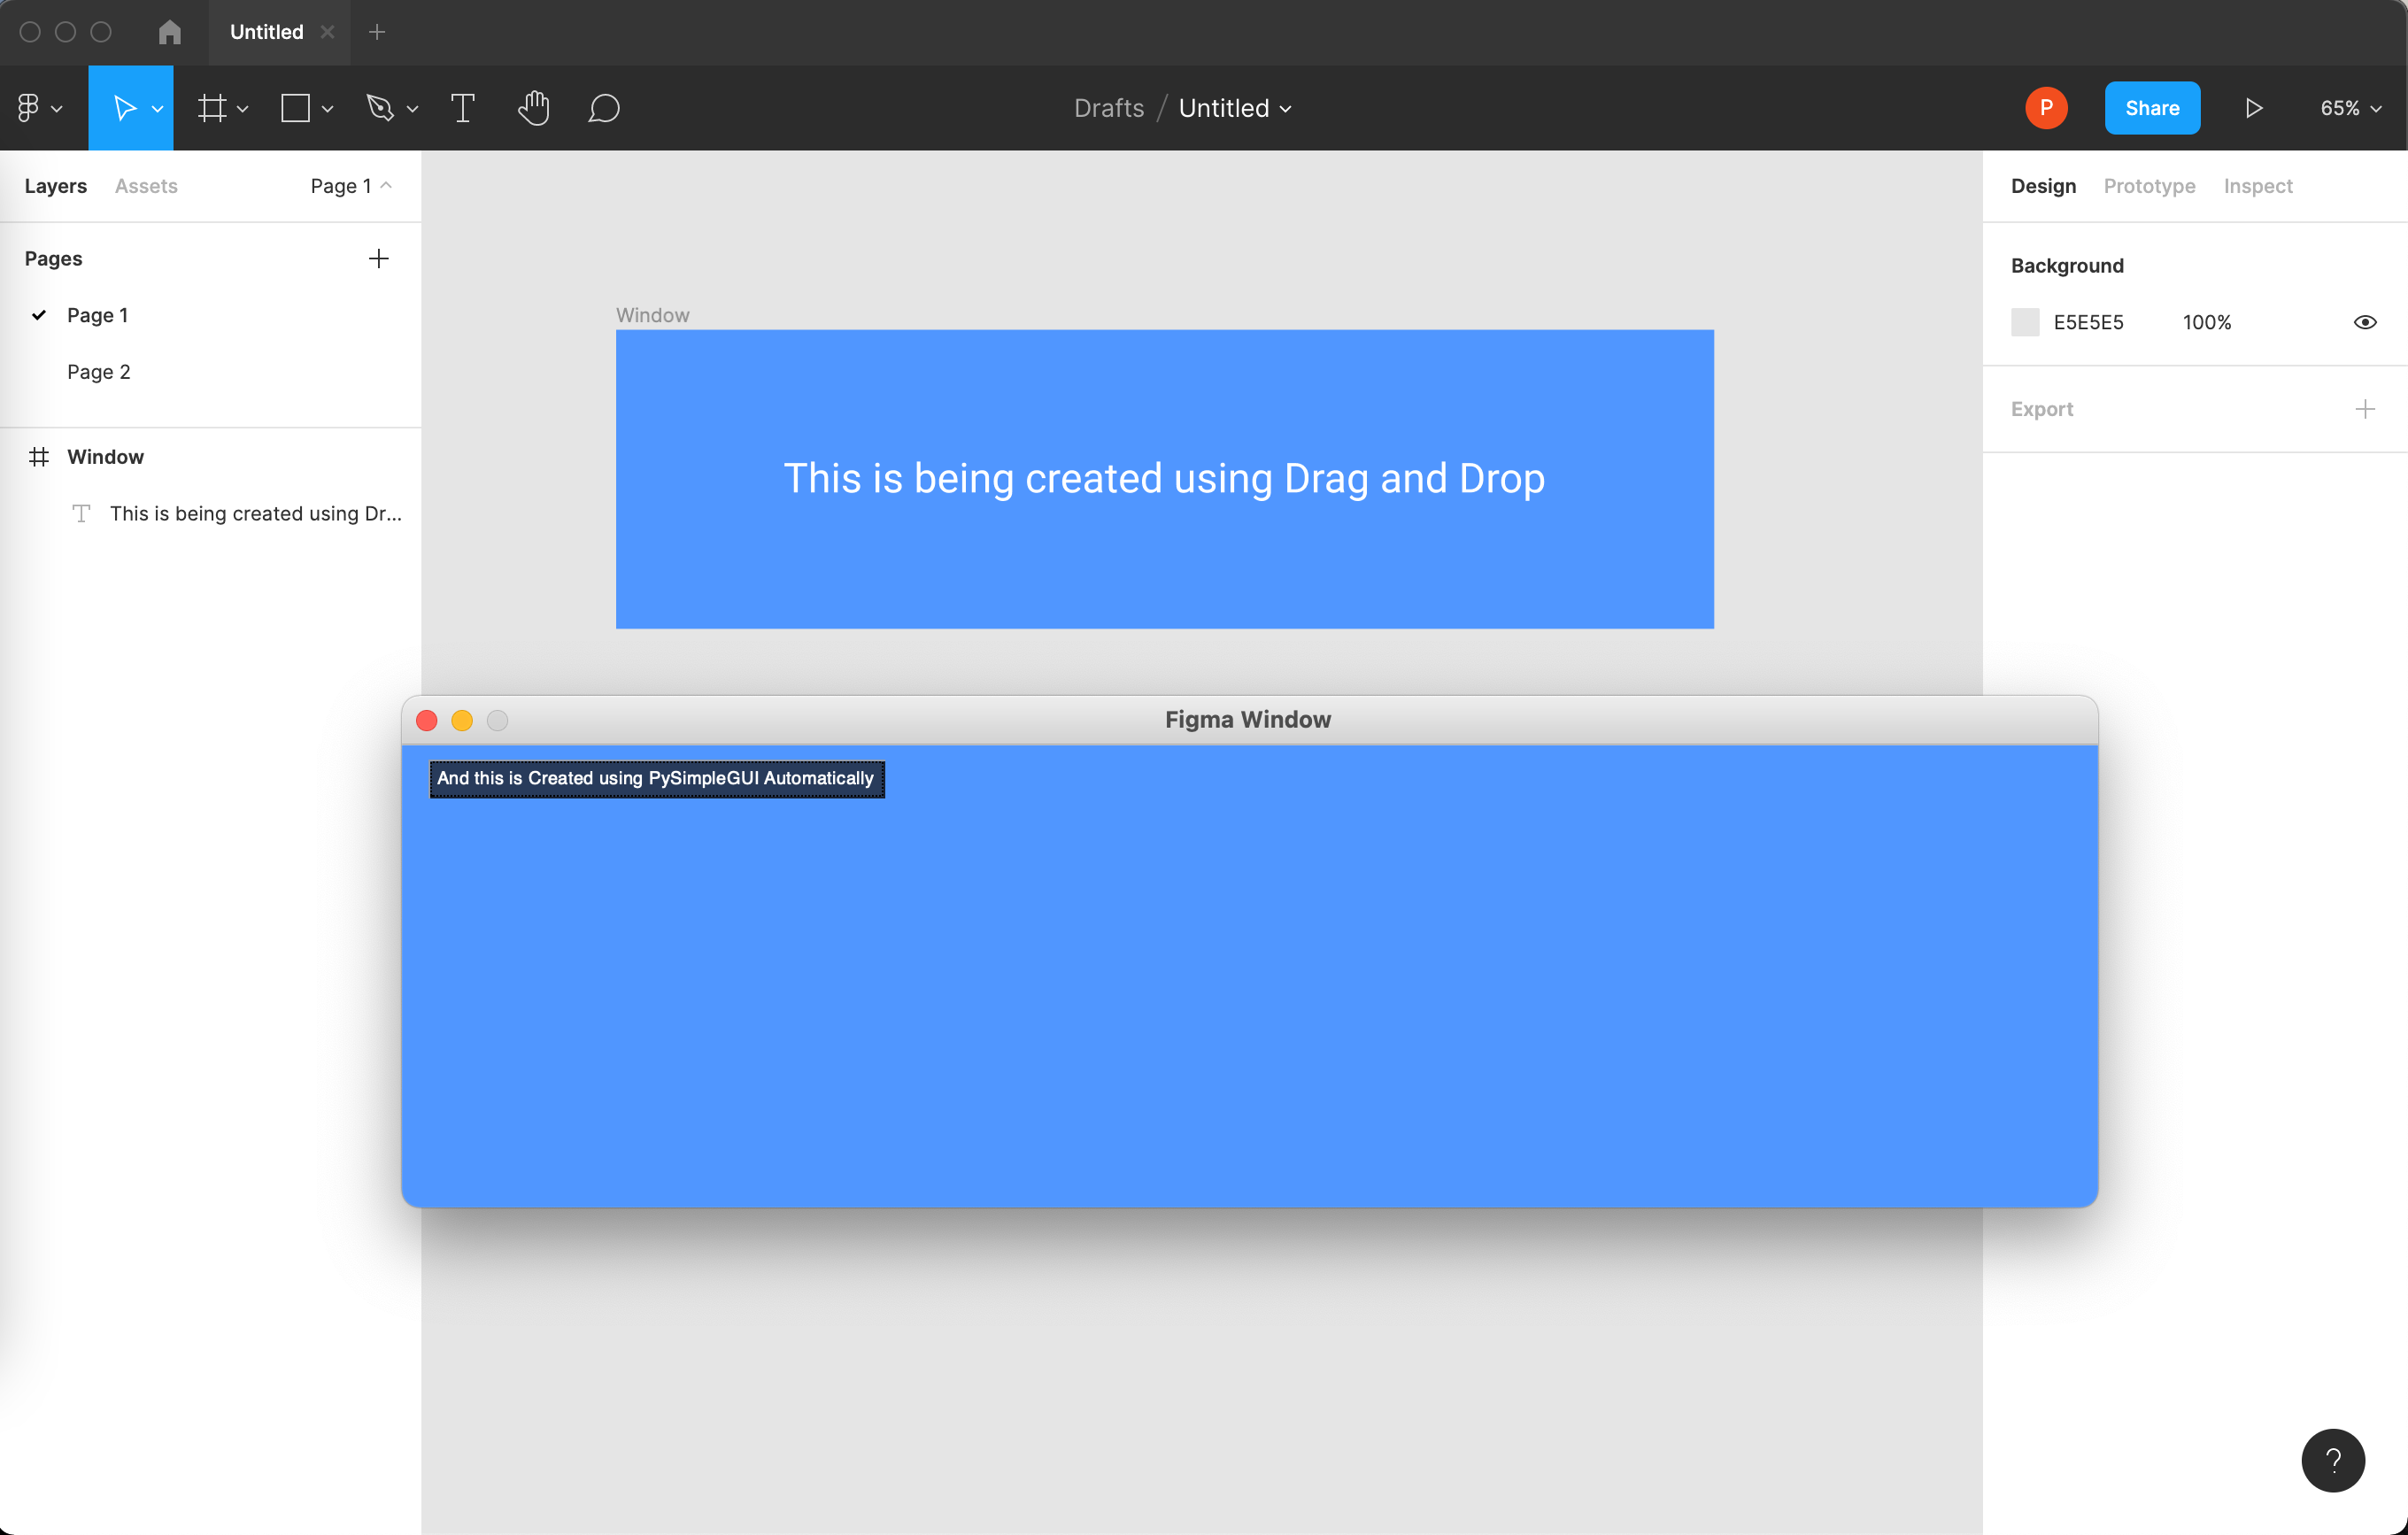Open the zoom level dropdown

point(2350,107)
